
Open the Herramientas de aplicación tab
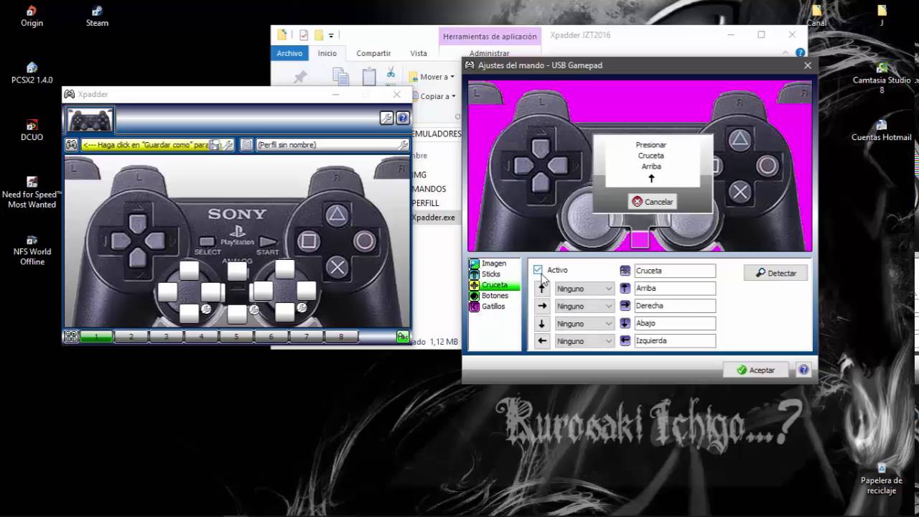tap(490, 37)
